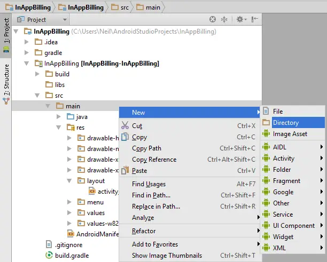Choose Copy Reference menu entry
The height and width of the screenshot is (262, 327).
[189, 160]
